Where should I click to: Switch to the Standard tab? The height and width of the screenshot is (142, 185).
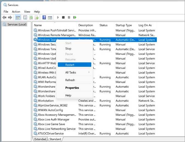[x=55, y=139]
